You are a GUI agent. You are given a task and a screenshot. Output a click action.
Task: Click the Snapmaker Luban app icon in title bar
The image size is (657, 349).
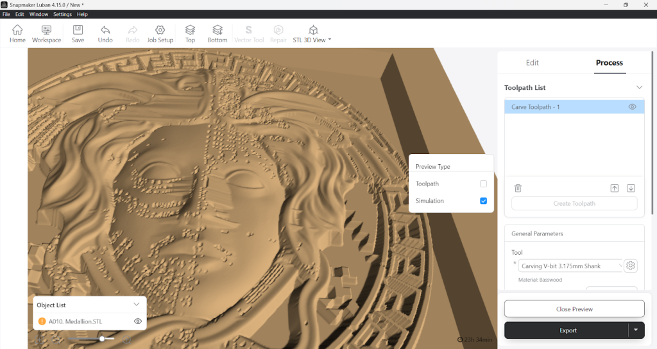coord(4,4)
